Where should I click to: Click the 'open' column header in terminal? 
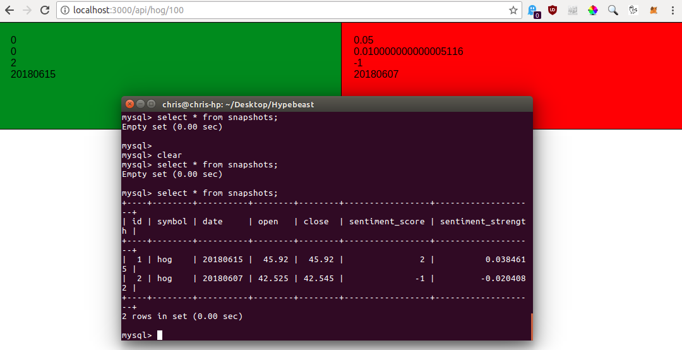[x=268, y=221]
